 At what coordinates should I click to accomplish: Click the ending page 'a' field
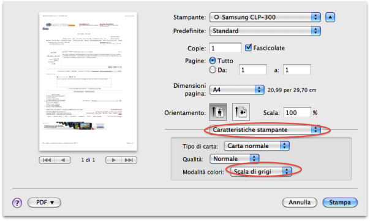pyautogui.click(x=297, y=70)
